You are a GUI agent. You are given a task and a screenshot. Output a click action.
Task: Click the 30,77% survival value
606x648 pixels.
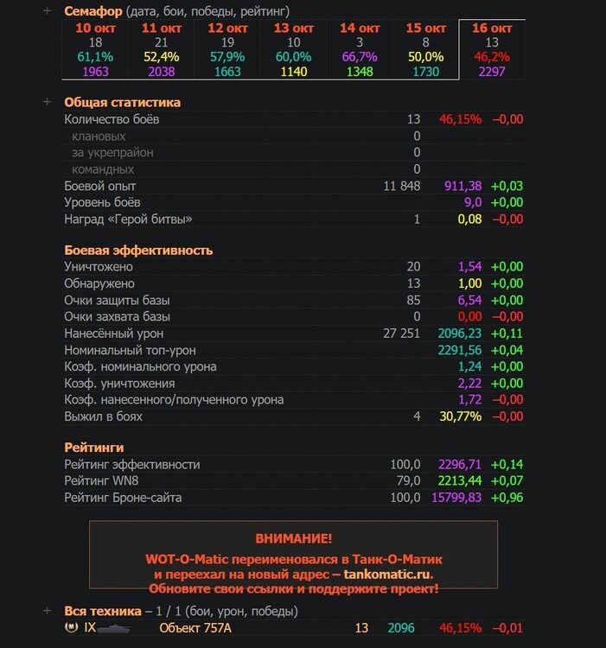[461, 416]
